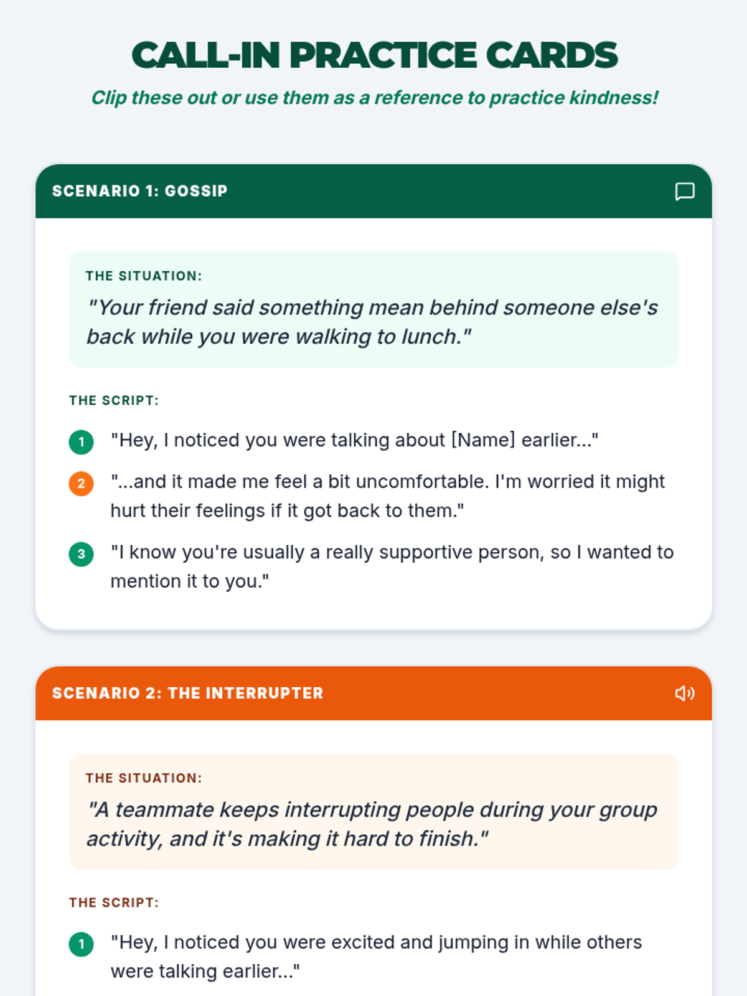Viewport: 747px width, 996px height.
Task: Click the speech bubble icon in Gossip header
Action: [x=685, y=191]
